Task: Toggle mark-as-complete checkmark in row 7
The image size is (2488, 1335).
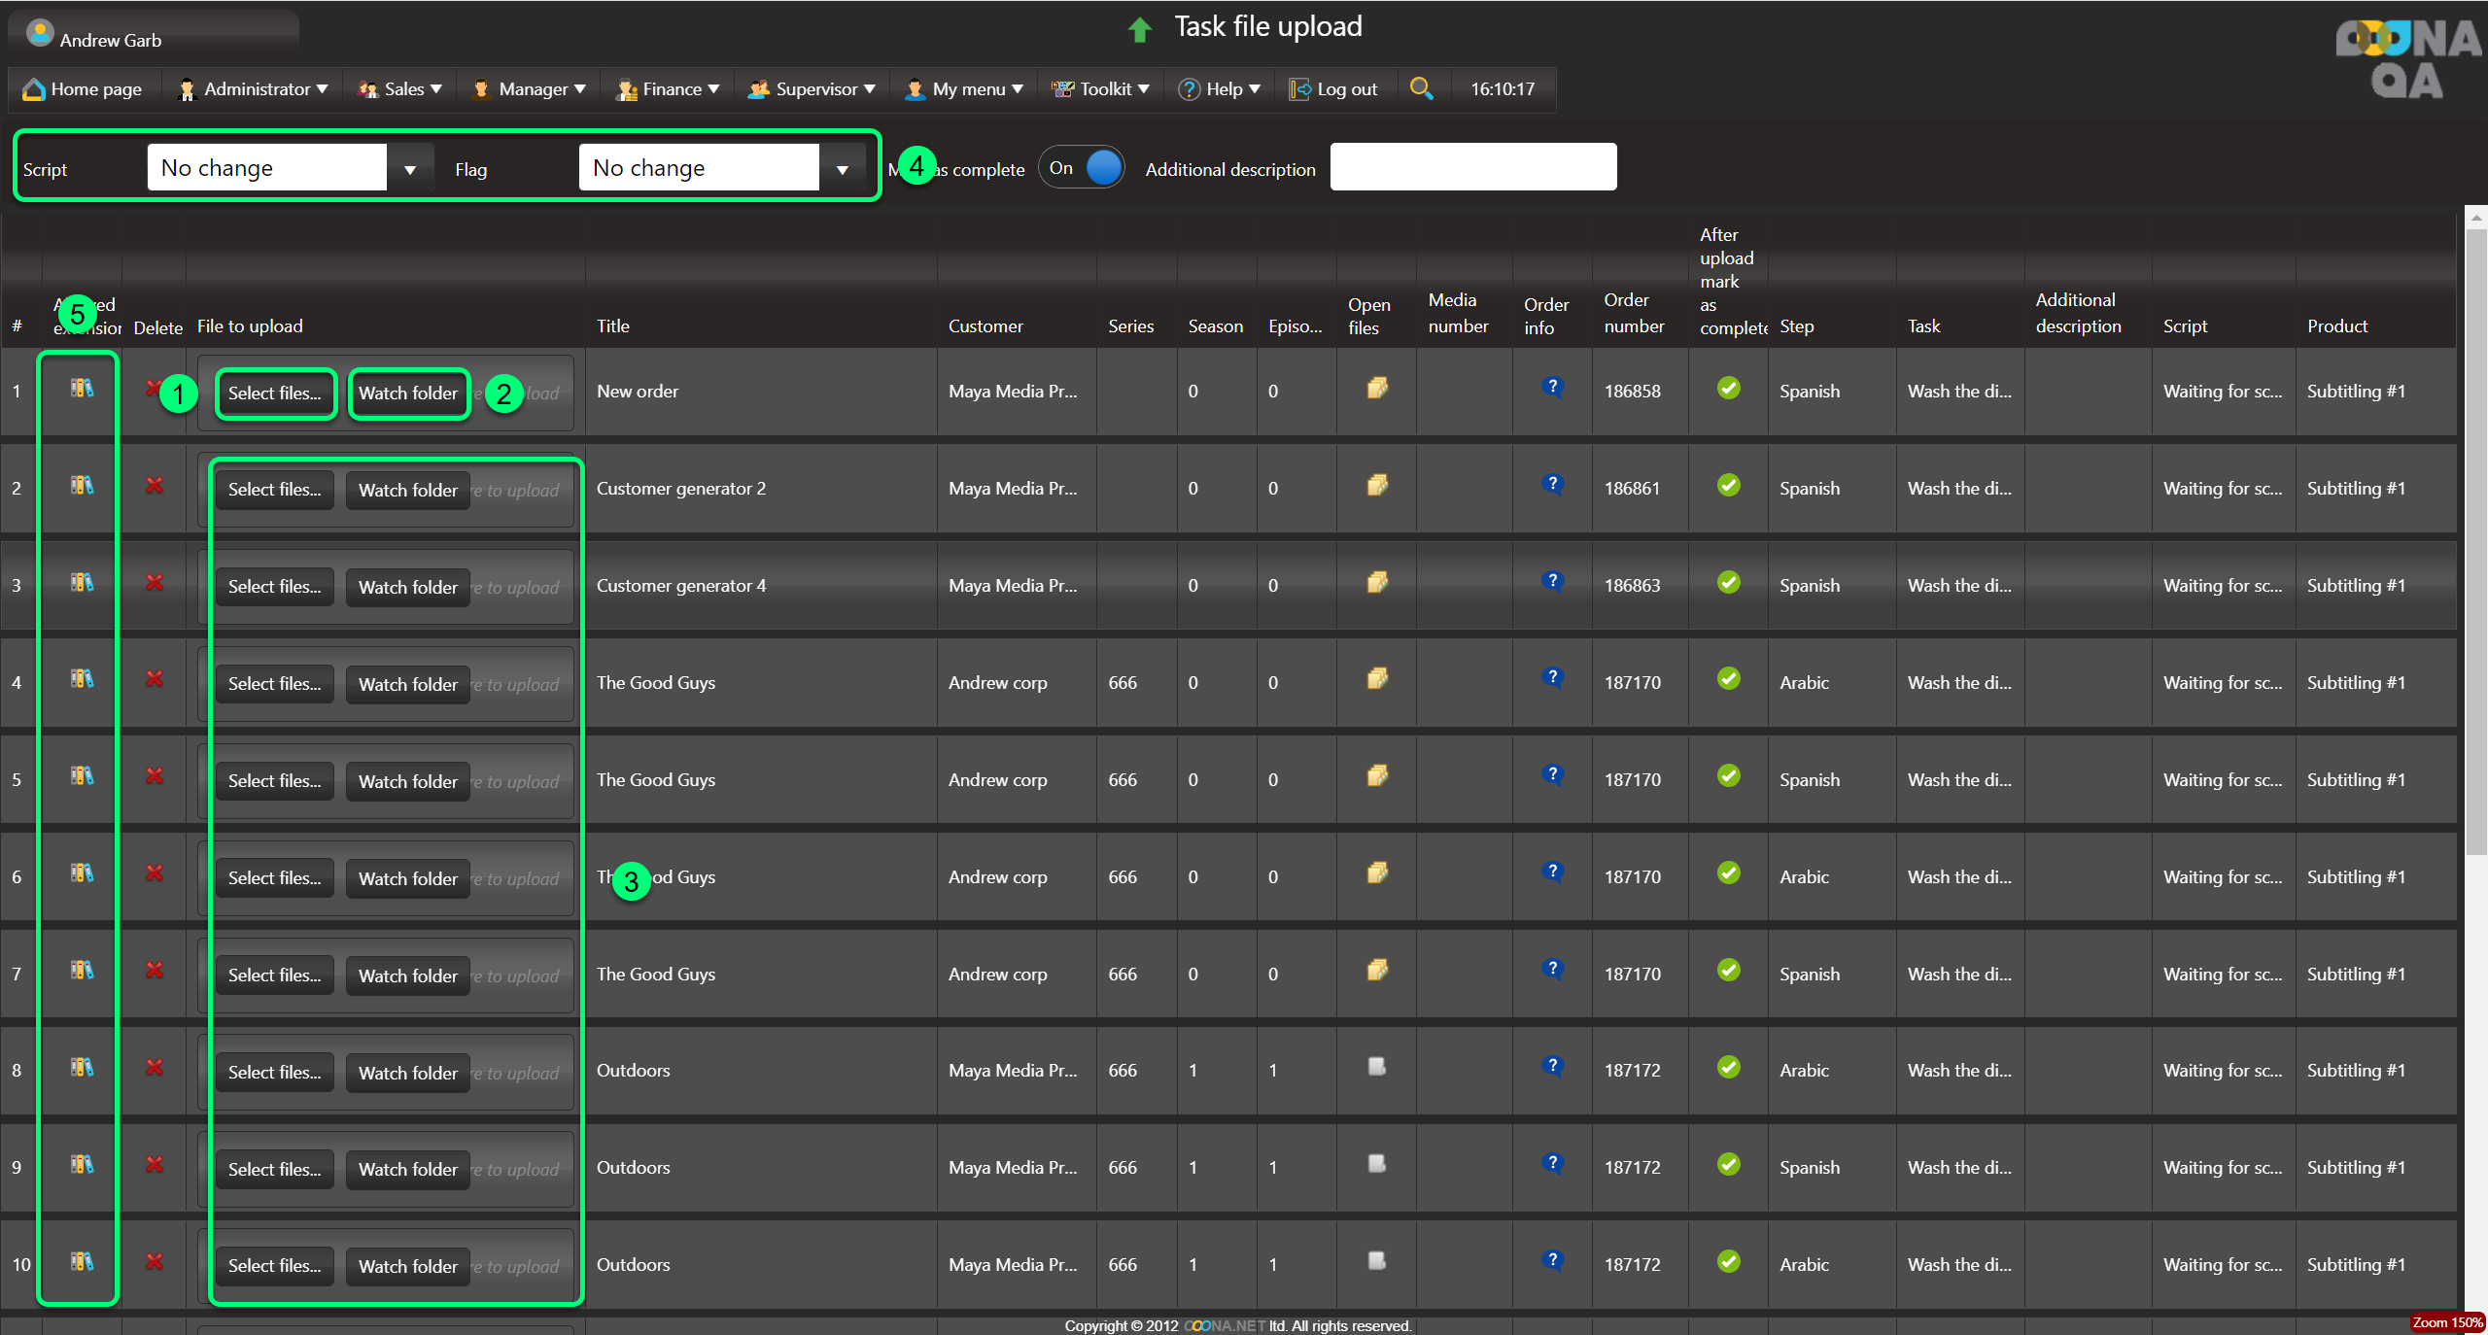Action: click(x=1728, y=970)
